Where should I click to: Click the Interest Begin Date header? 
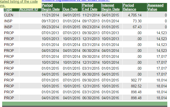tap(111, 7)
